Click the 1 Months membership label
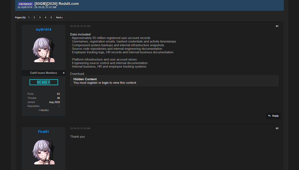Screen dimensions: 299x170 pyautogui.click(x=44, y=110)
